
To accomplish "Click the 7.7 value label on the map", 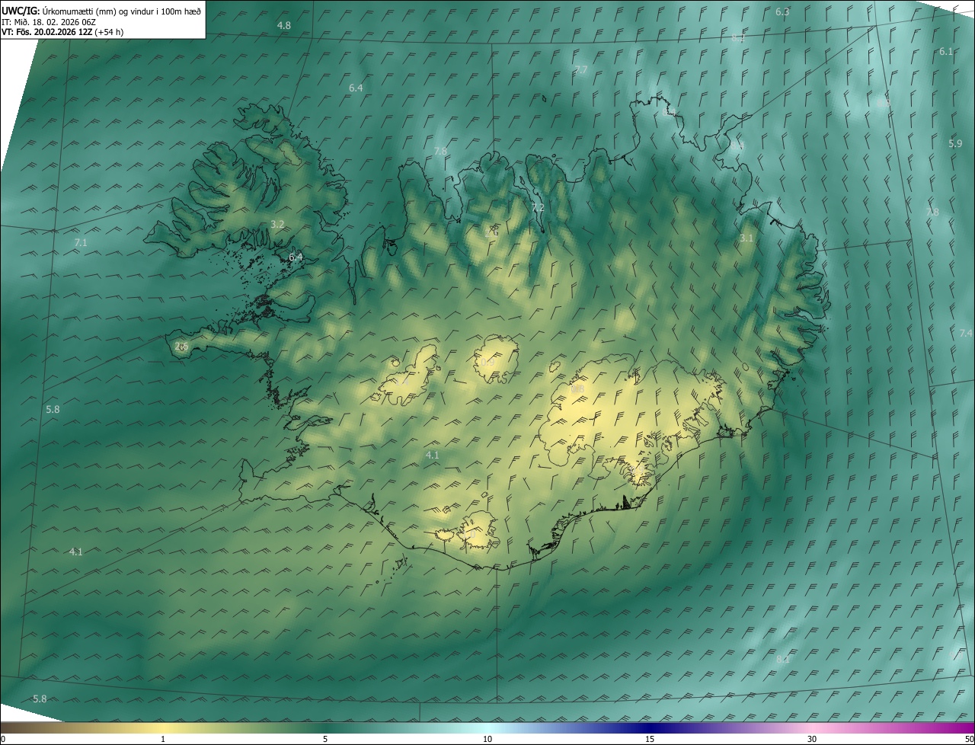I will click(581, 70).
